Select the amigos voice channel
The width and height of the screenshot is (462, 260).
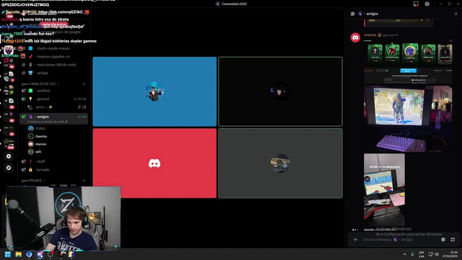(53, 117)
